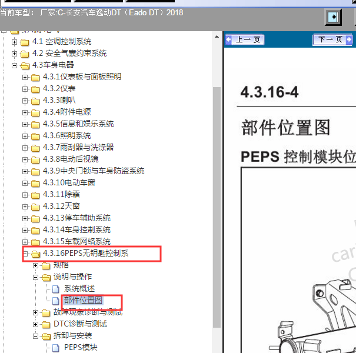Expand 4.3.1仪表板与面板照明 node
The height and width of the screenshot is (353, 356).
pyautogui.click(x=25, y=78)
